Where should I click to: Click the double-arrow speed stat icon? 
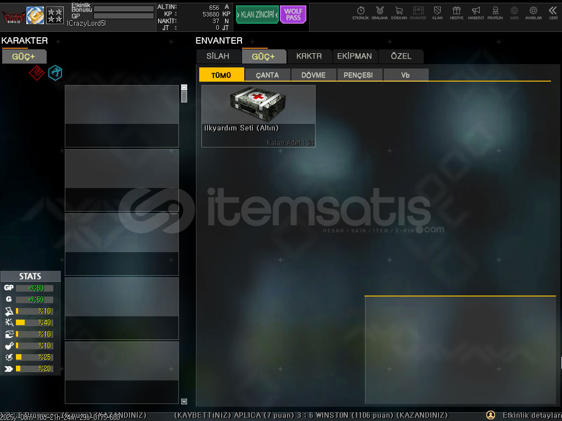click(x=9, y=368)
